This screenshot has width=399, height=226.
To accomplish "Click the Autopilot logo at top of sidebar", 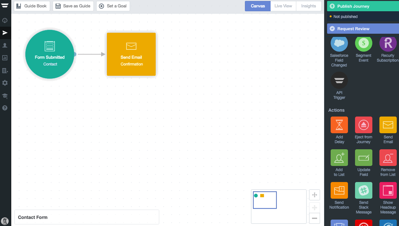I will click(5, 5).
